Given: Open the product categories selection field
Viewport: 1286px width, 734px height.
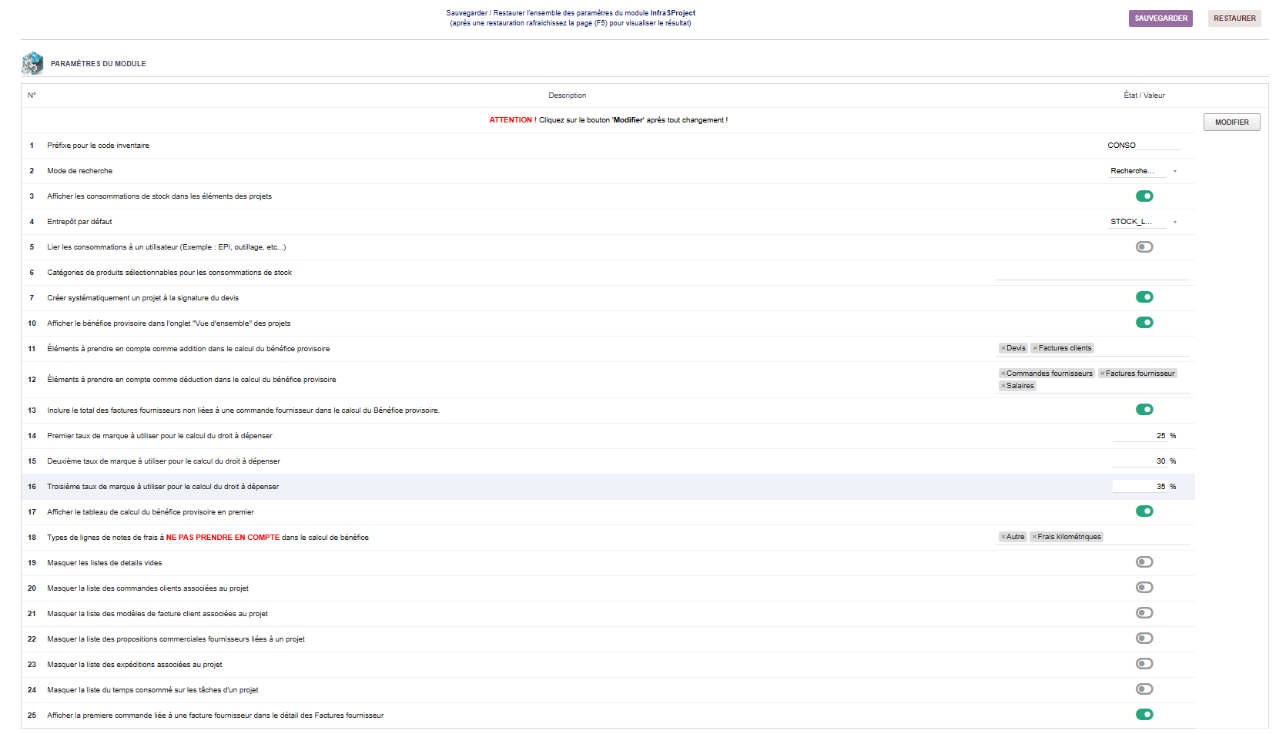Looking at the screenshot, I should point(1091,273).
